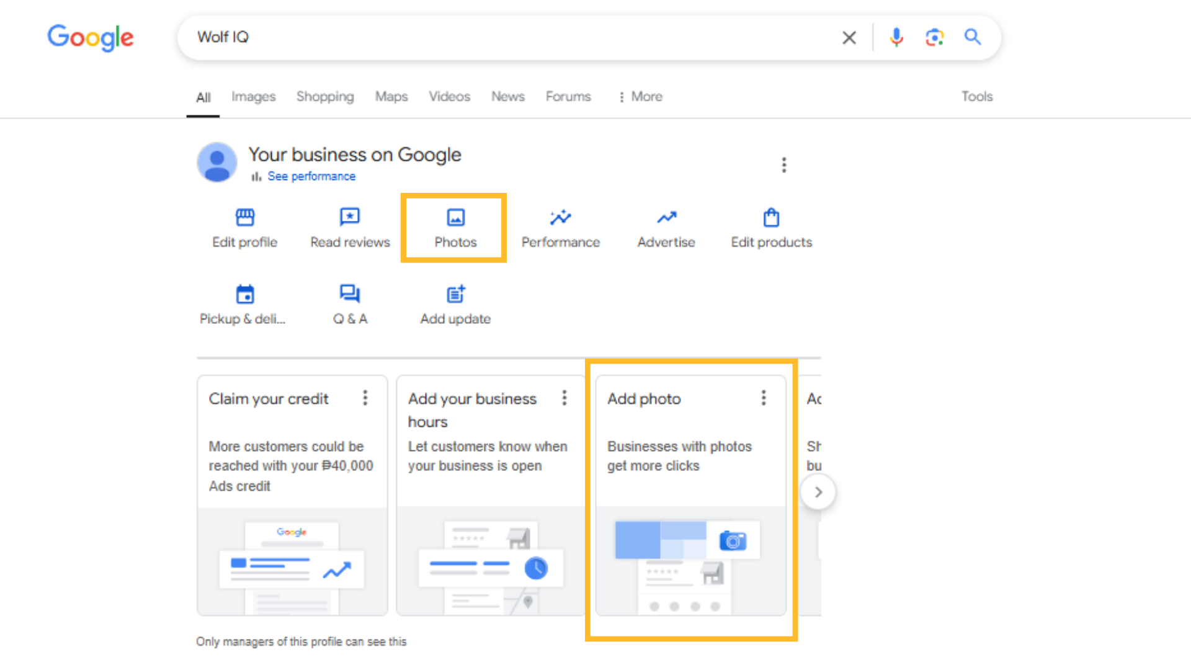This screenshot has height=670, width=1191.
Task: Click the Advertise trending arrow icon
Action: (x=666, y=218)
